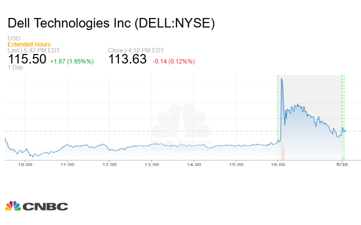Screen dimensions: 361x225
Task: Click the 12:00 time axis label
Action: click(x=110, y=164)
